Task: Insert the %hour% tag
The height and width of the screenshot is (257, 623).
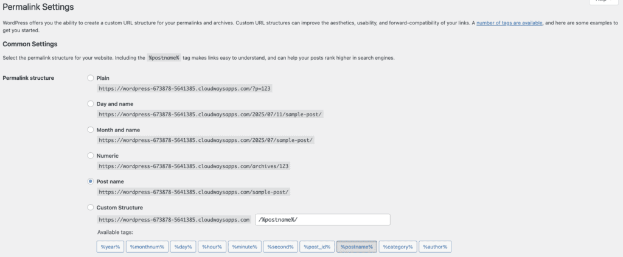Action: click(x=212, y=247)
